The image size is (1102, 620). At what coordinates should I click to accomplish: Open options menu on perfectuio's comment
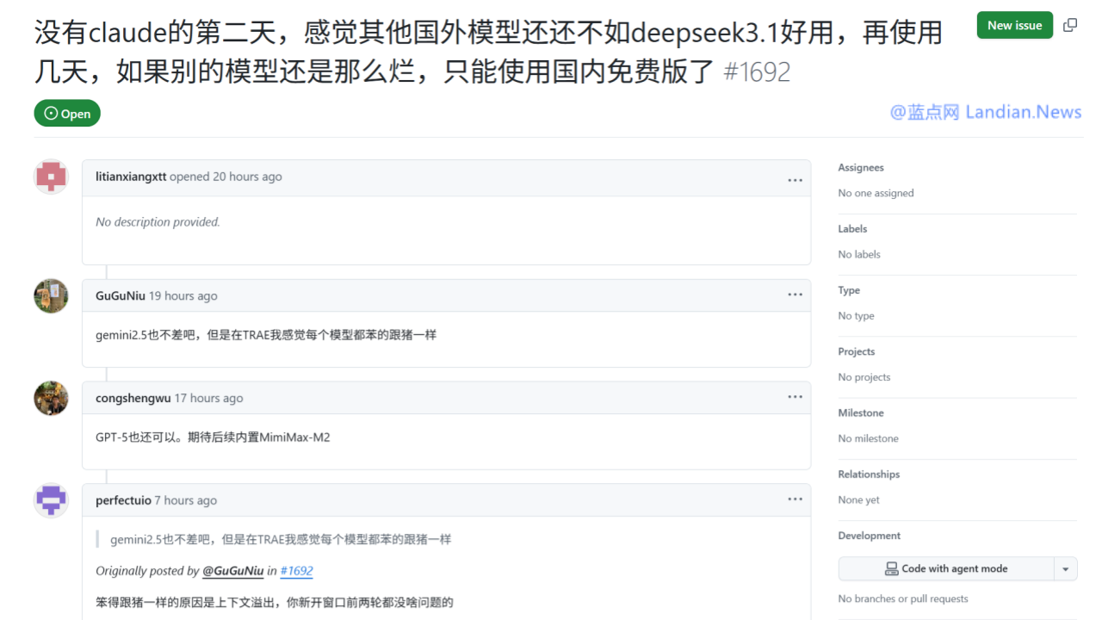795,499
